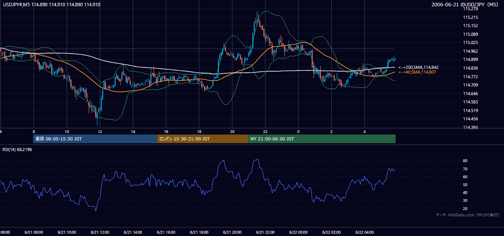The image size is (504, 236).
Task: Click price axis label 114.709
Action: tap(470, 85)
